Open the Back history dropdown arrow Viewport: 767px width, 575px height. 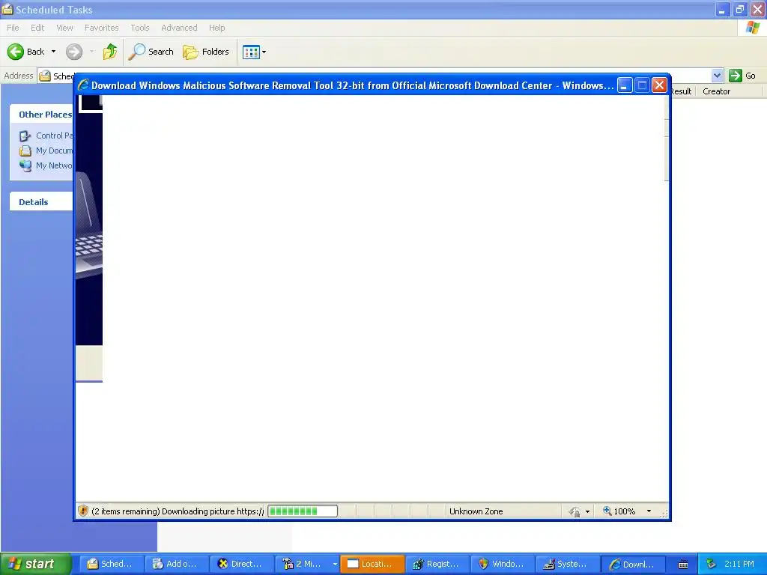(53, 52)
